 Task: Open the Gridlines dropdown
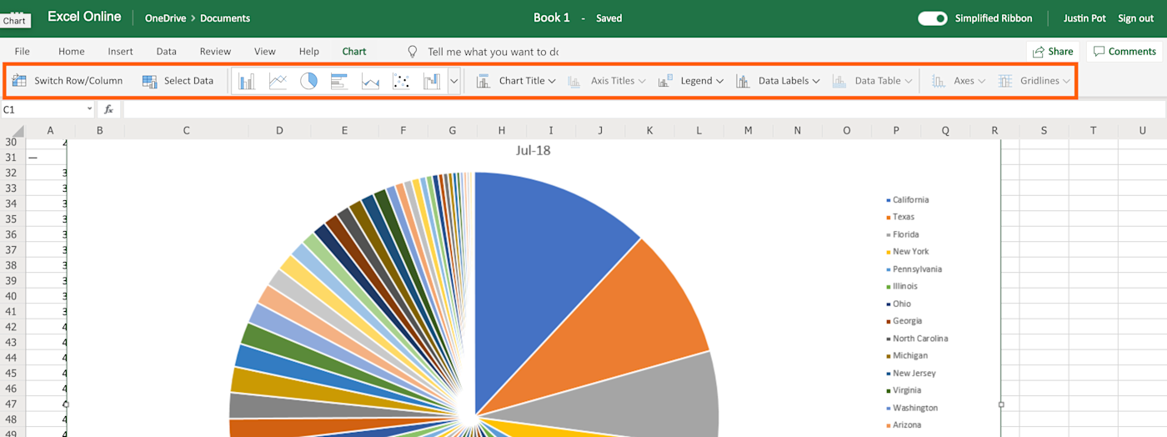[x=1034, y=81]
